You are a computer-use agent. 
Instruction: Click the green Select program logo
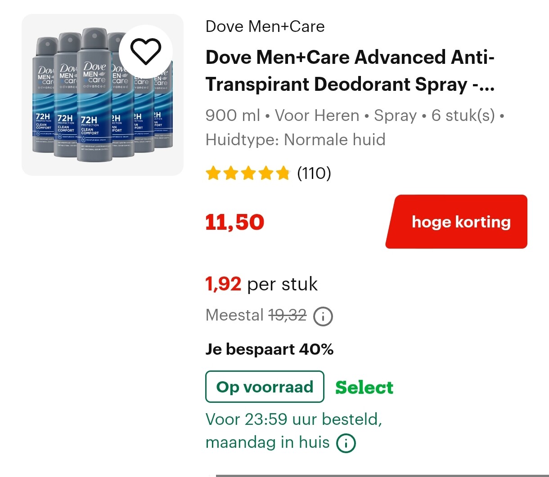point(364,387)
